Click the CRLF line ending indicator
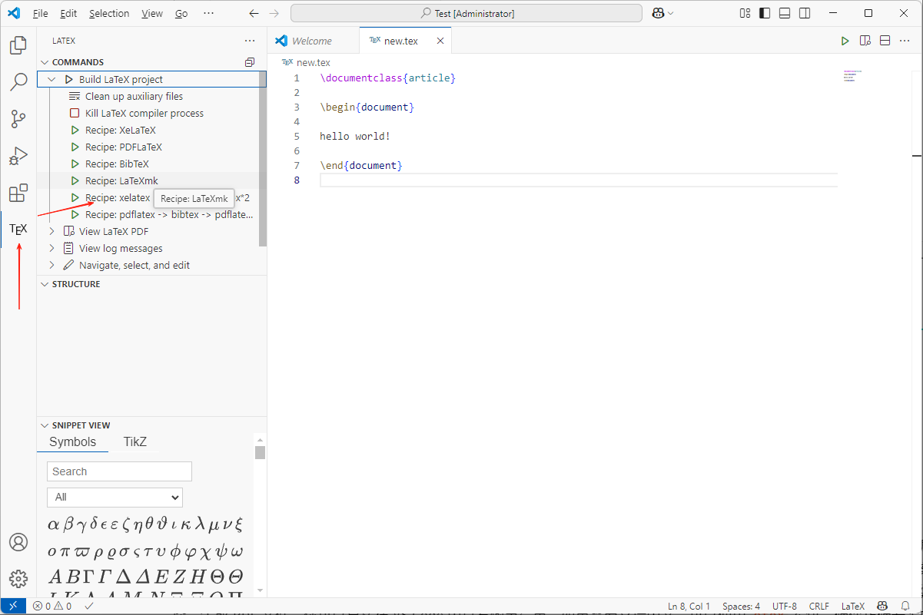This screenshot has height=615, width=923. point(818,606)
